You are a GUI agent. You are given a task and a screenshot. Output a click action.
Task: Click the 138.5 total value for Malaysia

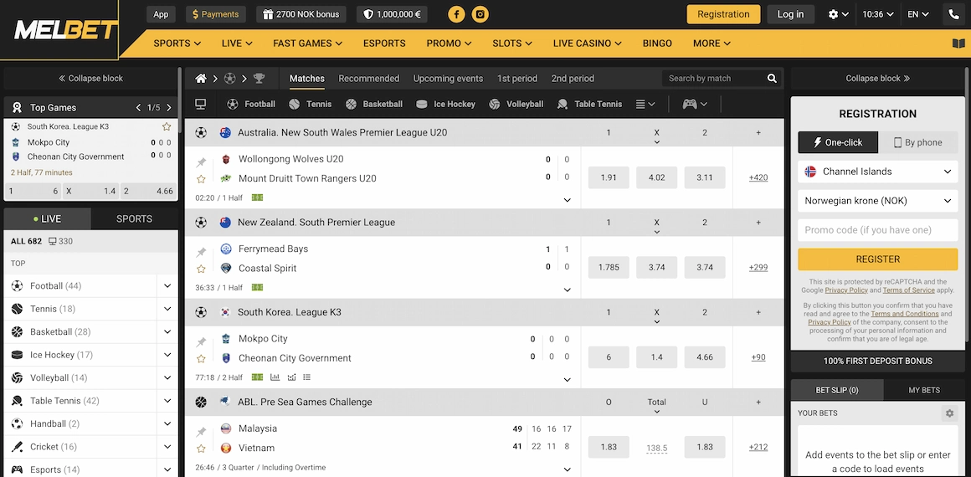point(656,448)
